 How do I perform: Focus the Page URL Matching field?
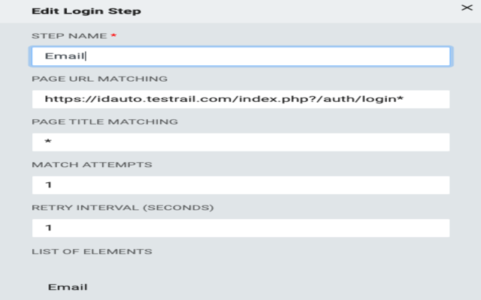240,99
